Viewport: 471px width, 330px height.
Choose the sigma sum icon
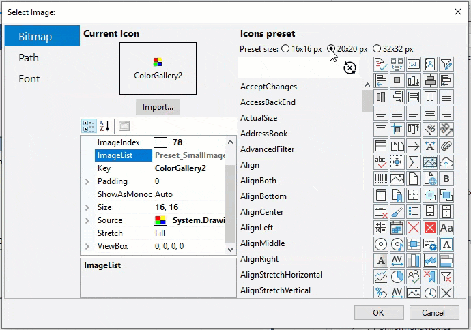click(414, 162)
